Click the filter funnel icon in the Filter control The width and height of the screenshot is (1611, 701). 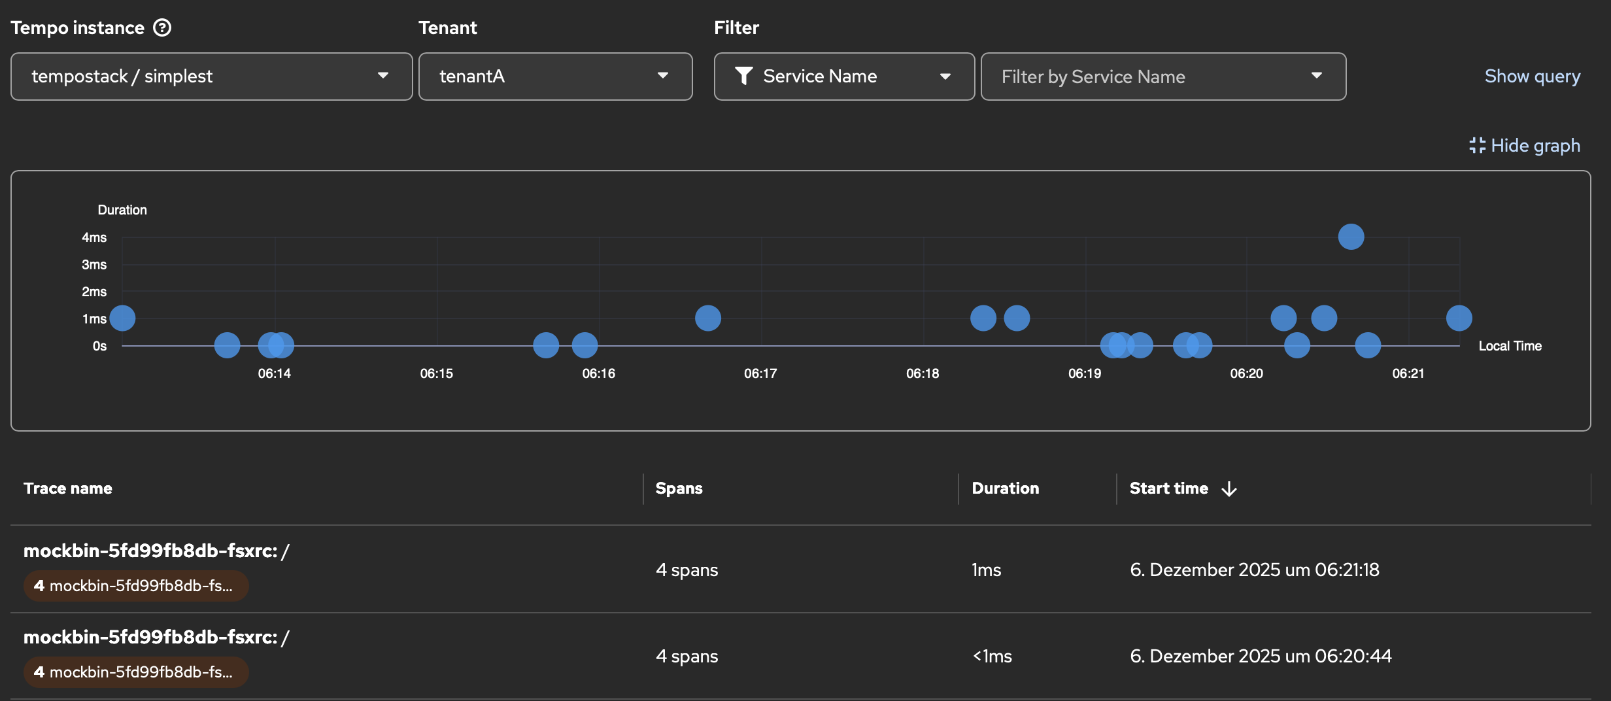744,76
